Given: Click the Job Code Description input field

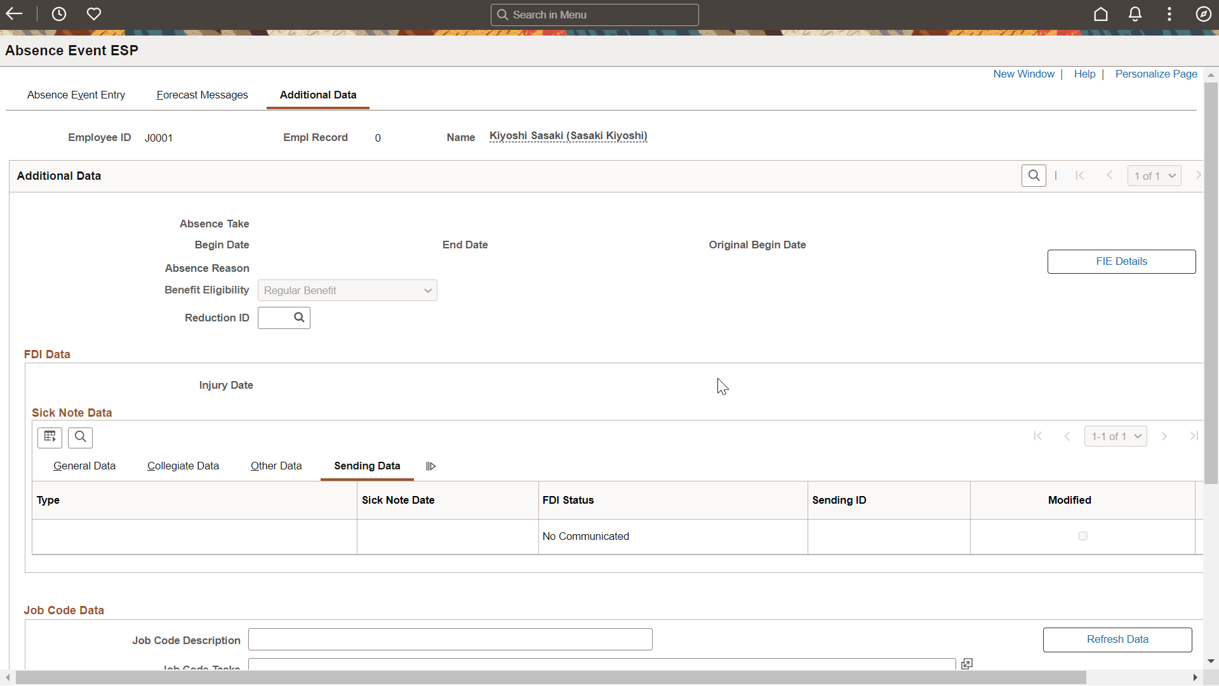Looking at the screenshot, I should 450,640.
